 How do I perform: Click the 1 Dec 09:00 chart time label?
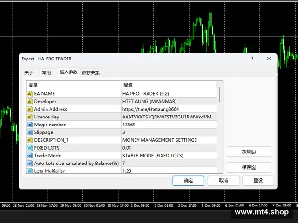[x=140, y=205]
